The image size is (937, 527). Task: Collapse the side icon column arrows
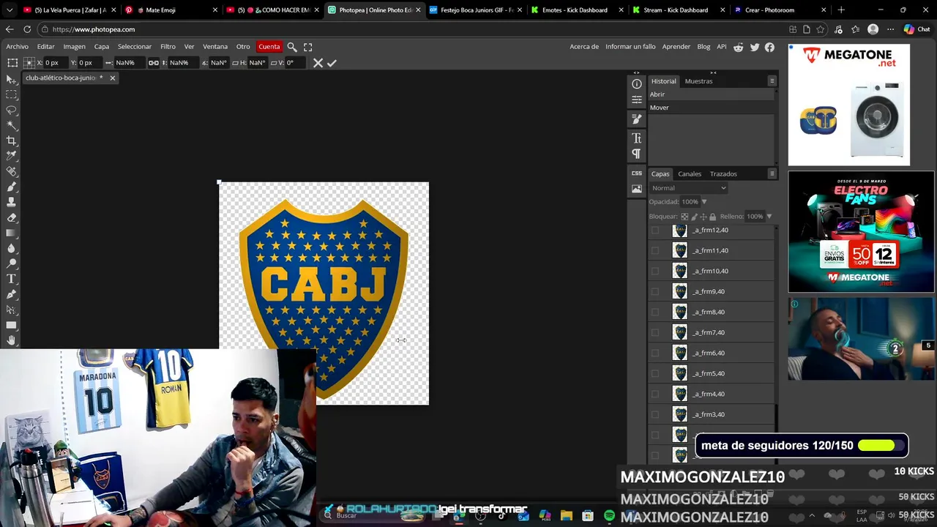(636, 72)
